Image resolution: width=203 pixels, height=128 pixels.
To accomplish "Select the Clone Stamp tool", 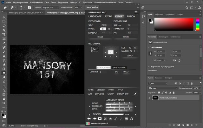I will tap(4, 56).
